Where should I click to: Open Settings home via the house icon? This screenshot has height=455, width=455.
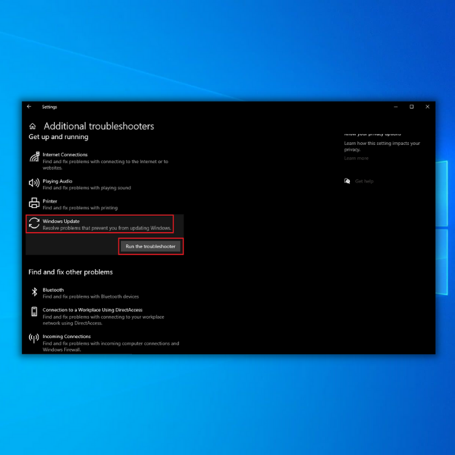tap(32, 126)
